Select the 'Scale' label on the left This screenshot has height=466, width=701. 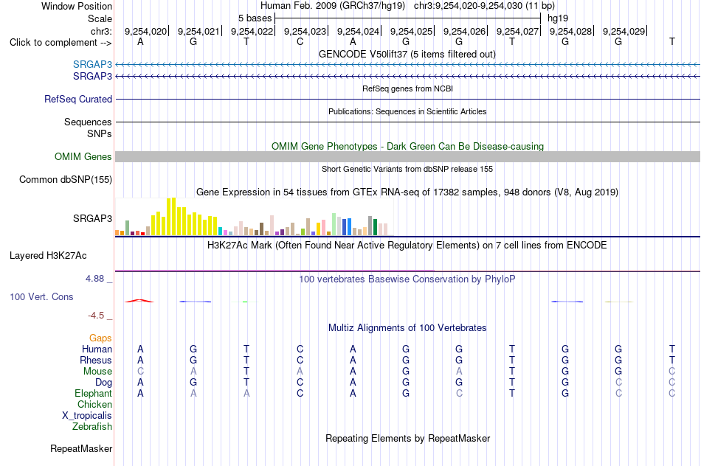[100, 18]
